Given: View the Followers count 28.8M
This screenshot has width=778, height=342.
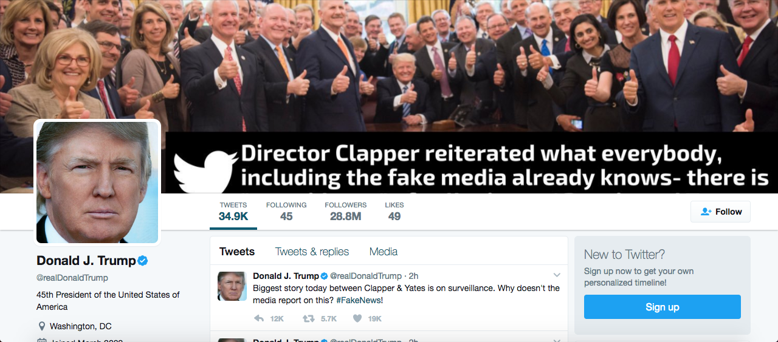Looking at the screenshot, I should (345, 211).
